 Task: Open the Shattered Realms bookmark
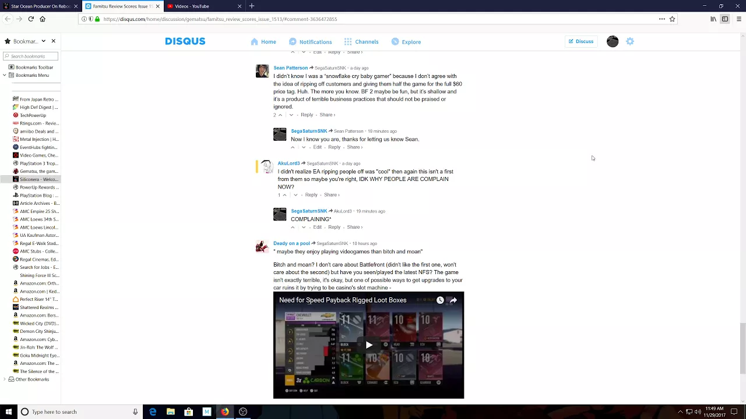click(35, 307)
